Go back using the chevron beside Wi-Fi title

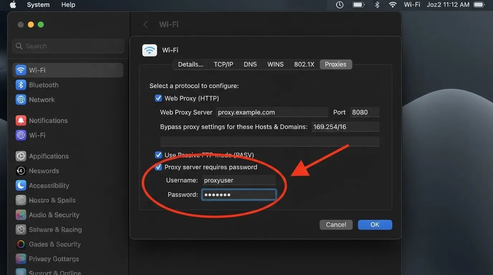click(x=145, y=24)
